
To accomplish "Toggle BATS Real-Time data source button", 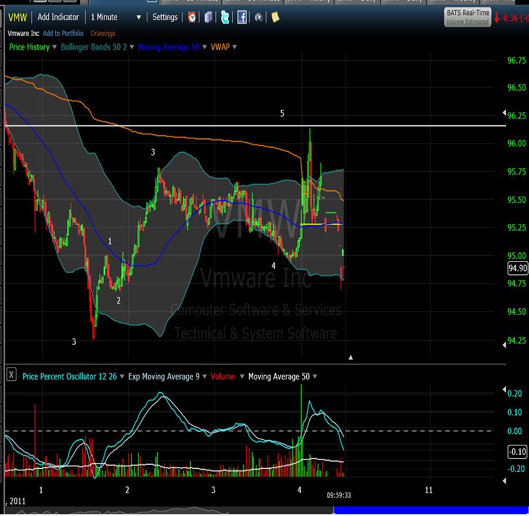I will pyautogui.click(x=467, y=17).
